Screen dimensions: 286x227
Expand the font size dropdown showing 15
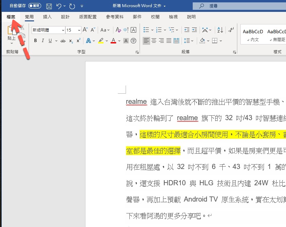coord(79,30)
